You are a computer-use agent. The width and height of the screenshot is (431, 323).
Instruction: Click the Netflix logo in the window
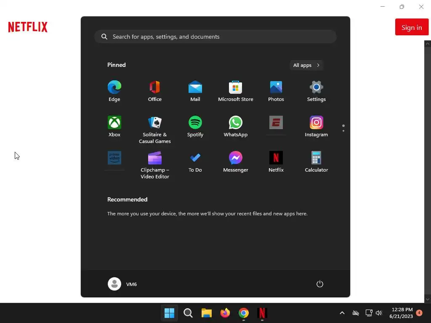[28, 27]
